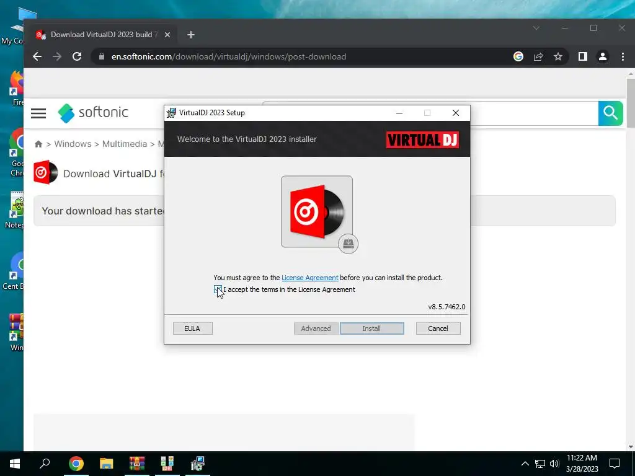This screenshot has width=635, height=476.
Task: Click the EULA button
Action: tap(192, 328)
